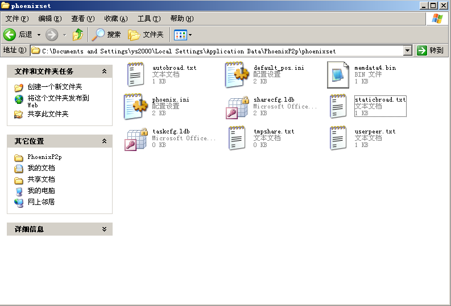Click the green Forward arrow button
This screenshot has width=451, height=306.
point(52,35)
